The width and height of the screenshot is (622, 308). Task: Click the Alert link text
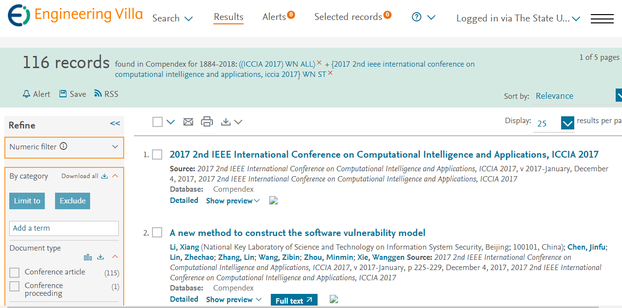click(x=41, y=94)
